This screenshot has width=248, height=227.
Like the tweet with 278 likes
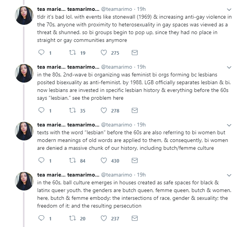tap(104, 111)
